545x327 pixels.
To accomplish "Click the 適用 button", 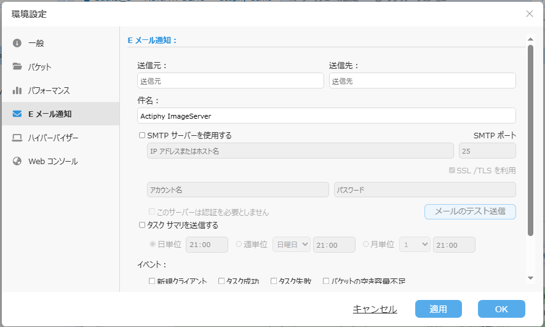I will [439, 309].
